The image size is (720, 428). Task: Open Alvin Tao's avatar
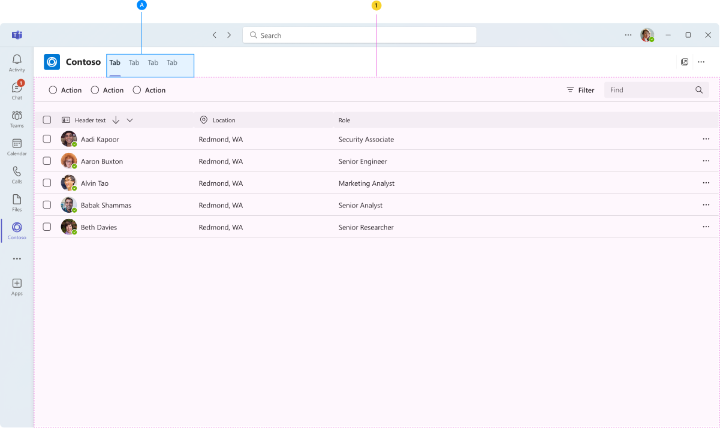point(69,183)
